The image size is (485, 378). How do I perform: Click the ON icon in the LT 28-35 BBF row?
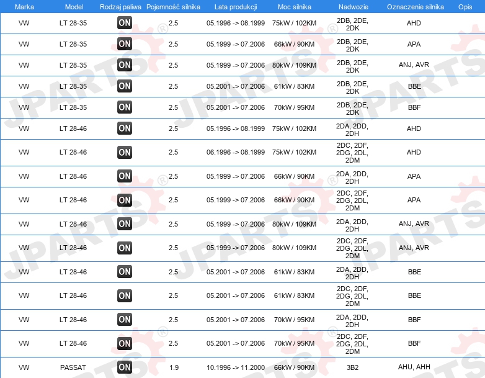[125, 107]
